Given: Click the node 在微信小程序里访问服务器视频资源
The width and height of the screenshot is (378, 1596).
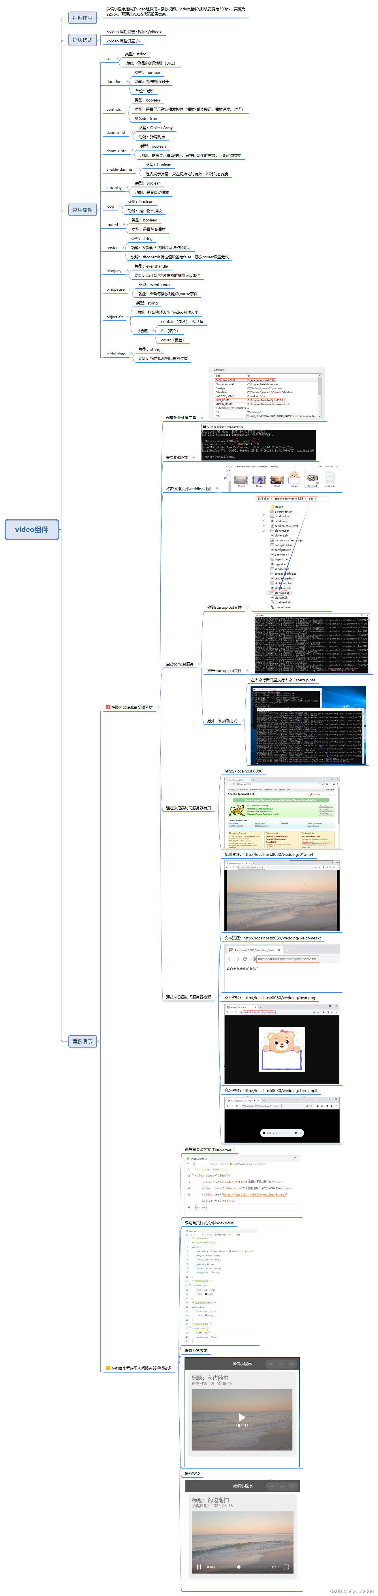Looking at the screenshot, I should (x=139, y=1368).
